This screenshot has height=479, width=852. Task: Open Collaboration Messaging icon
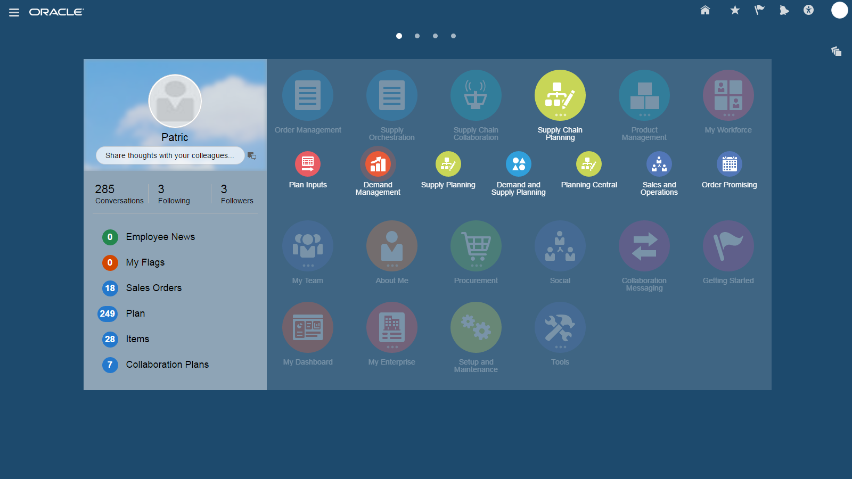[x=644, y=246]
